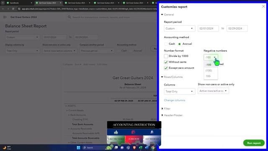Open the Columns Total Only dropdown
The image size is (268, 151).
[x=179, y=91]
